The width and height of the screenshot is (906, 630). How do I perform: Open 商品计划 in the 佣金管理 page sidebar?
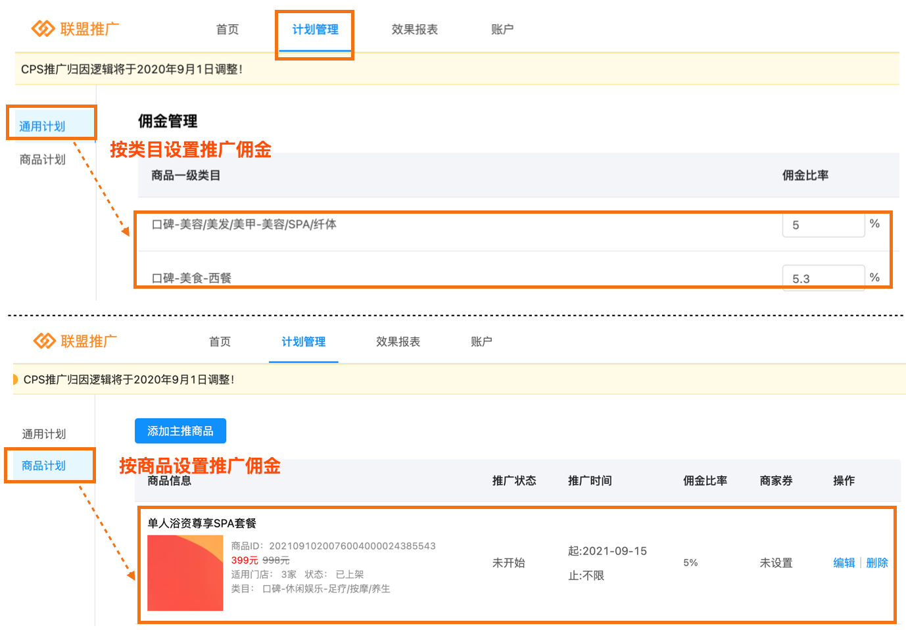point(42,160)
